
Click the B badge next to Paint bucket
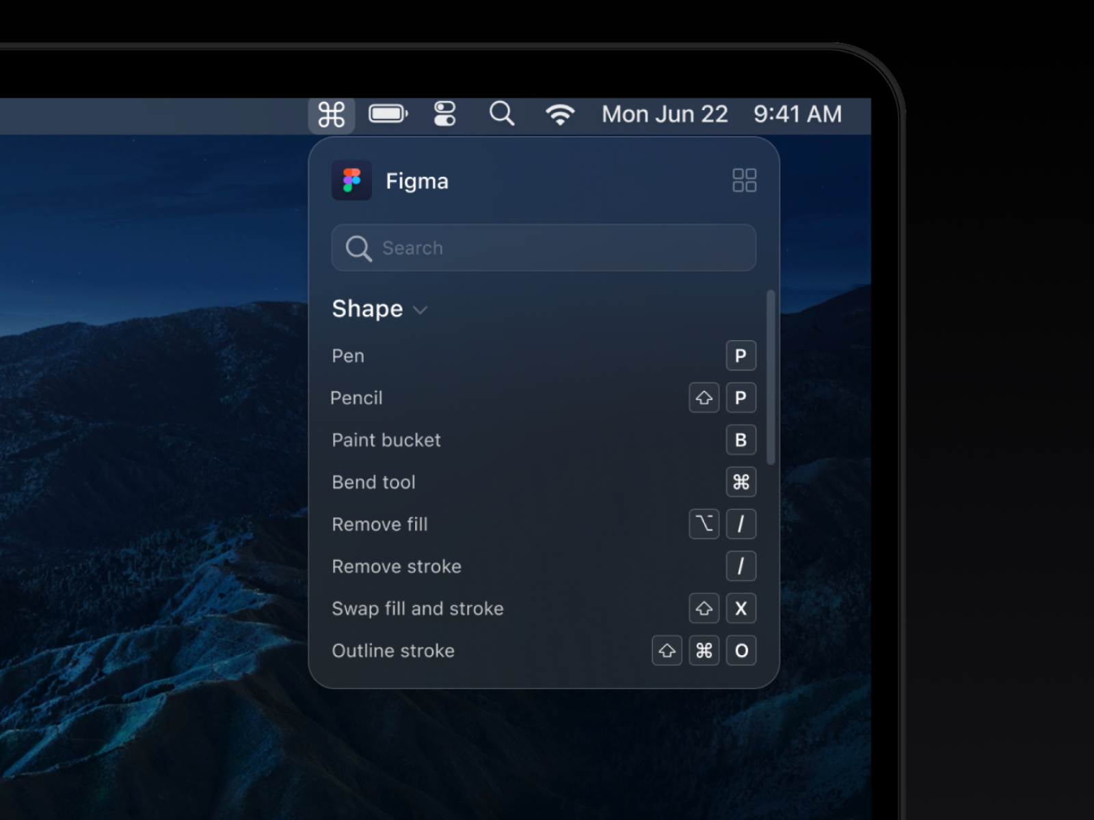click(741, 440)
